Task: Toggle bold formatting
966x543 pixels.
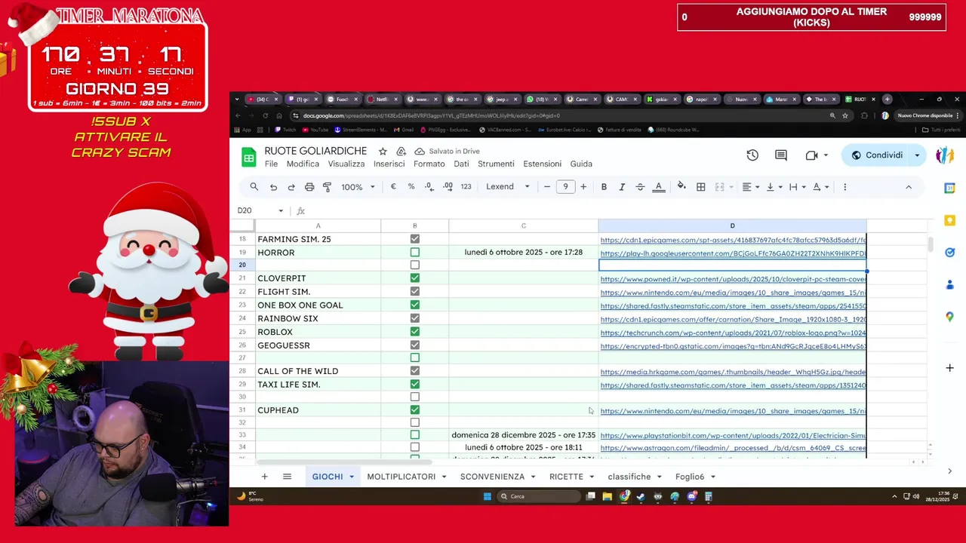Action: pos(604,187)
